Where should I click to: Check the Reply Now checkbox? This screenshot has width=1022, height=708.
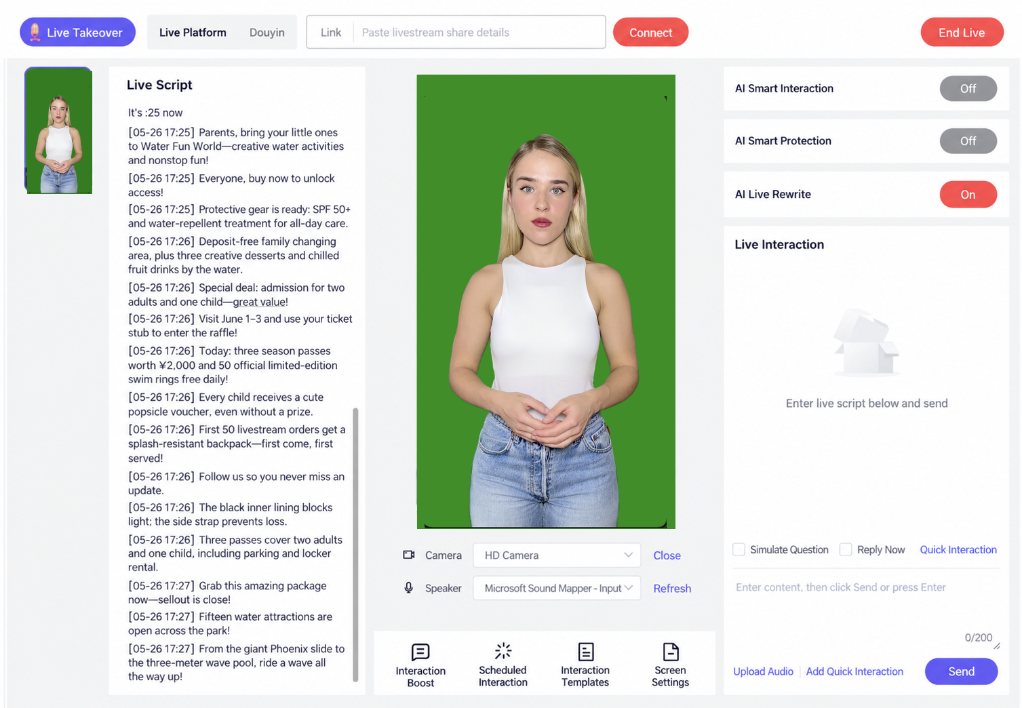846,549
